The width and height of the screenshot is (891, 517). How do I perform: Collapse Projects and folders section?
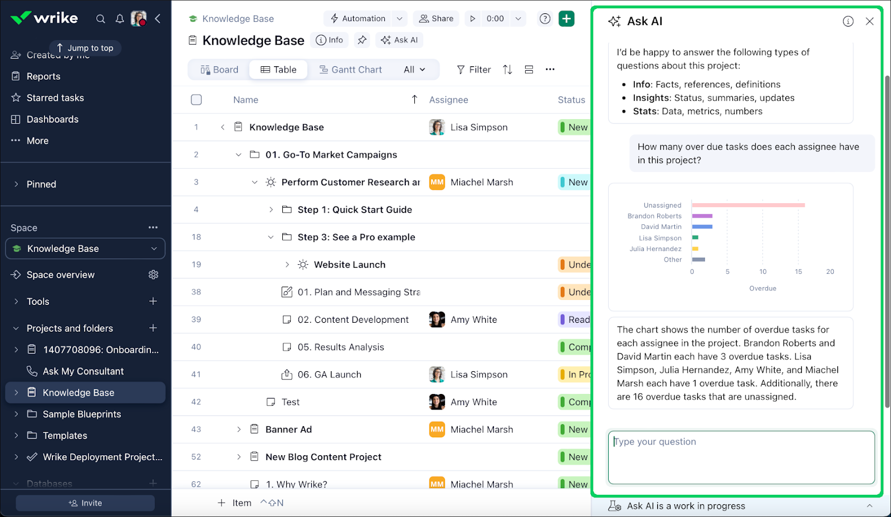coord(16,328)
